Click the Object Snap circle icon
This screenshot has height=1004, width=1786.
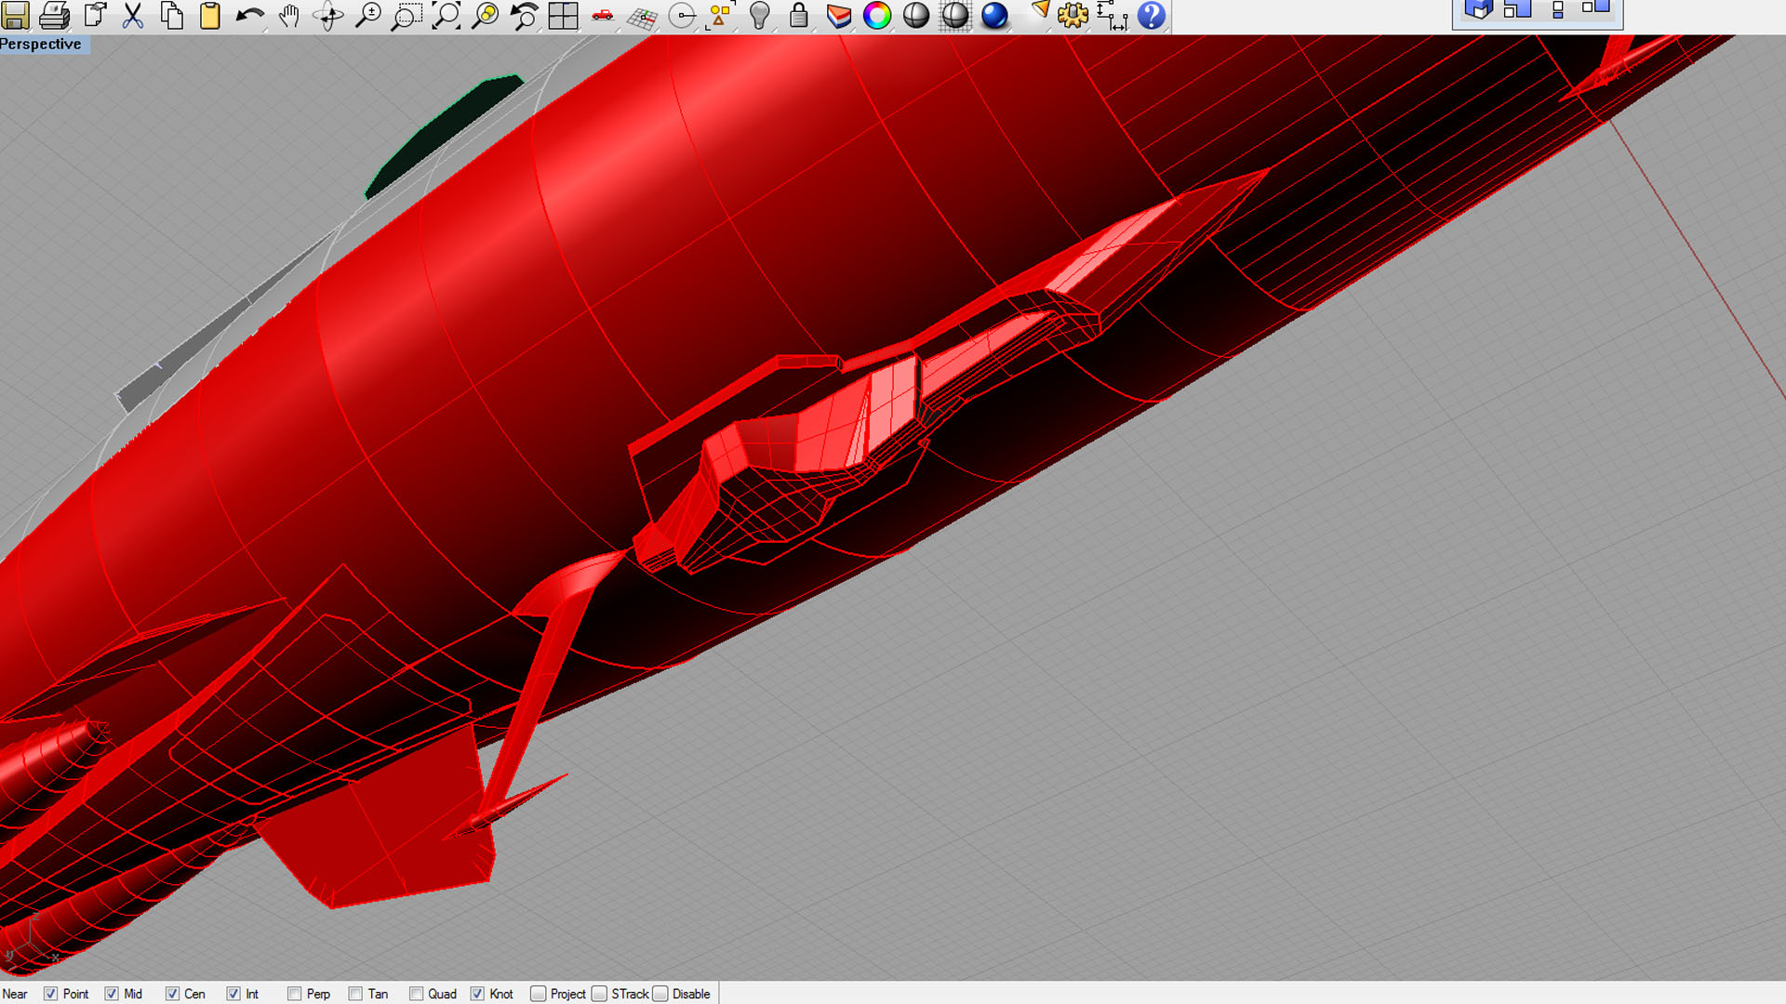pyautogui.click(x=682, y=15)
